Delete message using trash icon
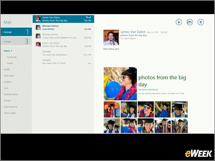This screenshot has width=215, height=161. (201, 22)
